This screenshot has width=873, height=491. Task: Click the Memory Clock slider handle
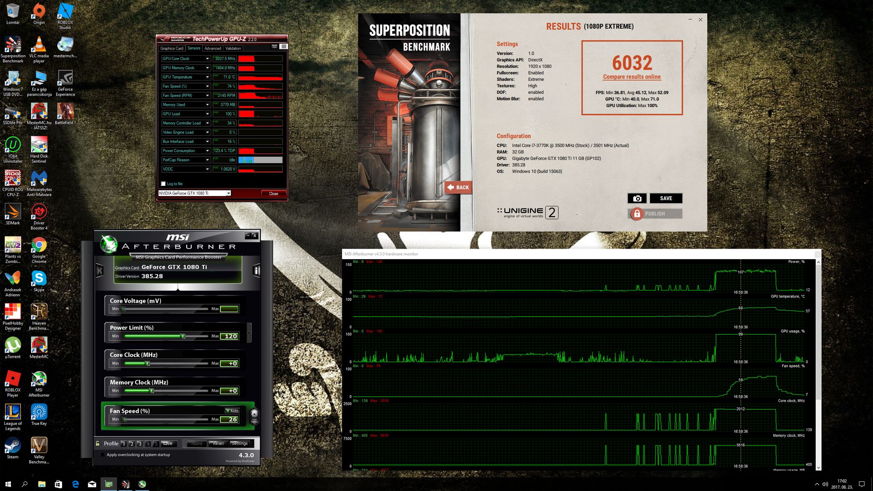tap(151, 391)
